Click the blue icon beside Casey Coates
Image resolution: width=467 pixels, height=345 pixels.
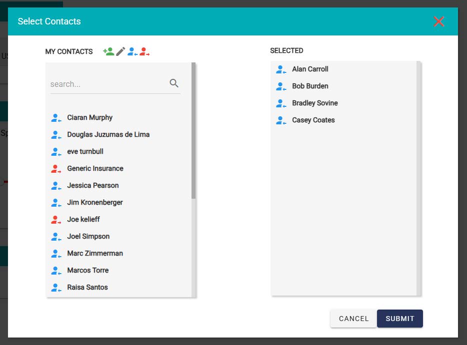[281, 120]
